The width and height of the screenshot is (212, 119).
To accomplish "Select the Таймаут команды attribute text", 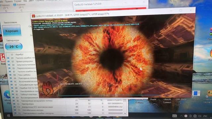I will click(x=29, y=94).
